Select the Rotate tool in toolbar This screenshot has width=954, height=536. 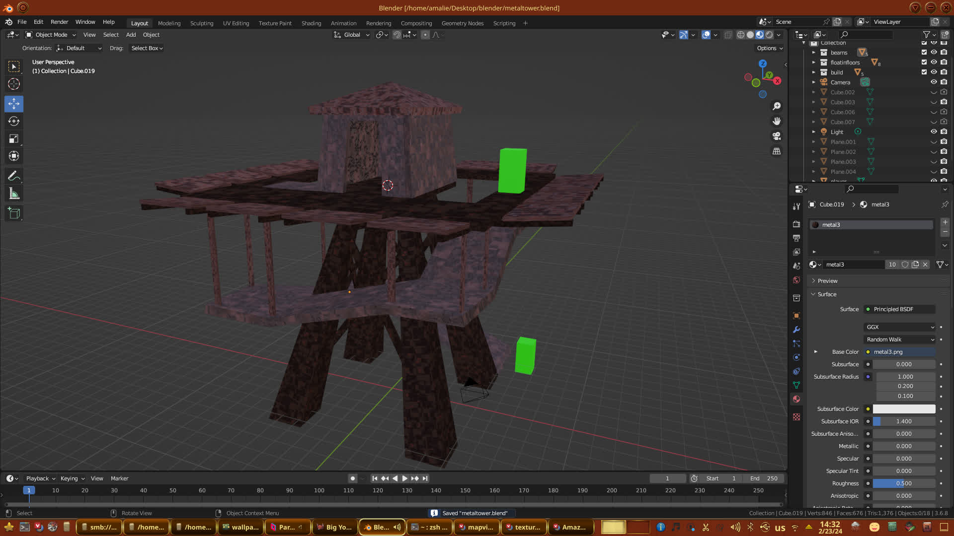[x=14, y=122]
